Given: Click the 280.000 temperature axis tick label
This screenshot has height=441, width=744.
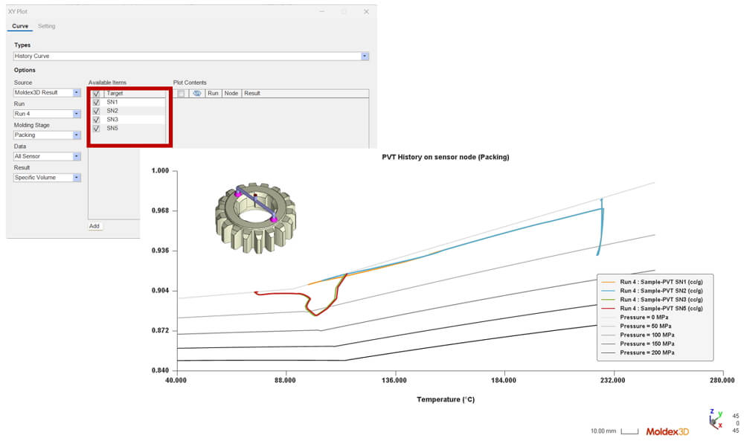Looking at the screenshot, I should 722,380.
